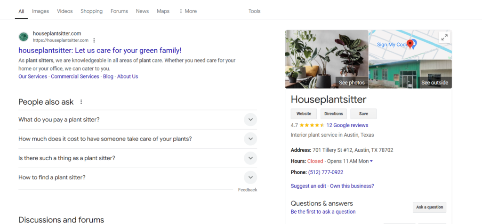Open the About Us sitelink
This screenshot has height=224, width=482.
[128, 77]
